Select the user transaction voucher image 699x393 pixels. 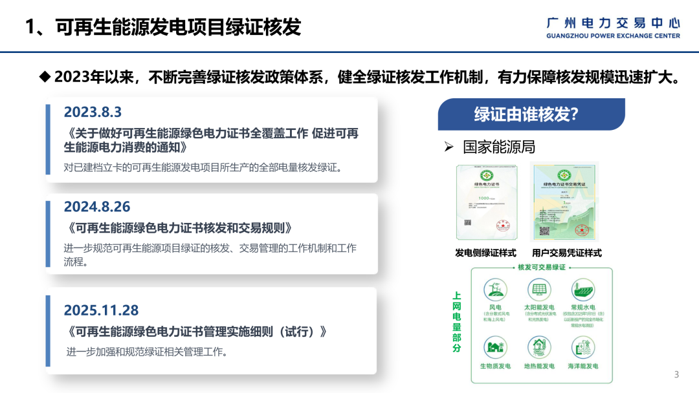pyautogui.click(x=564, y=202)
